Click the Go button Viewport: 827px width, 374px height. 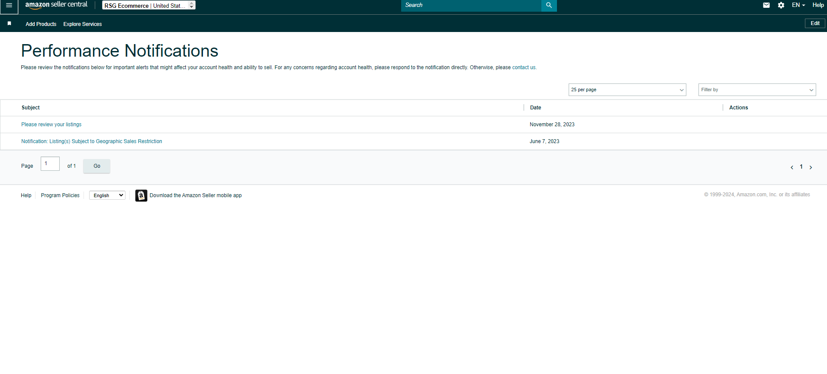[x=97, y=166]
